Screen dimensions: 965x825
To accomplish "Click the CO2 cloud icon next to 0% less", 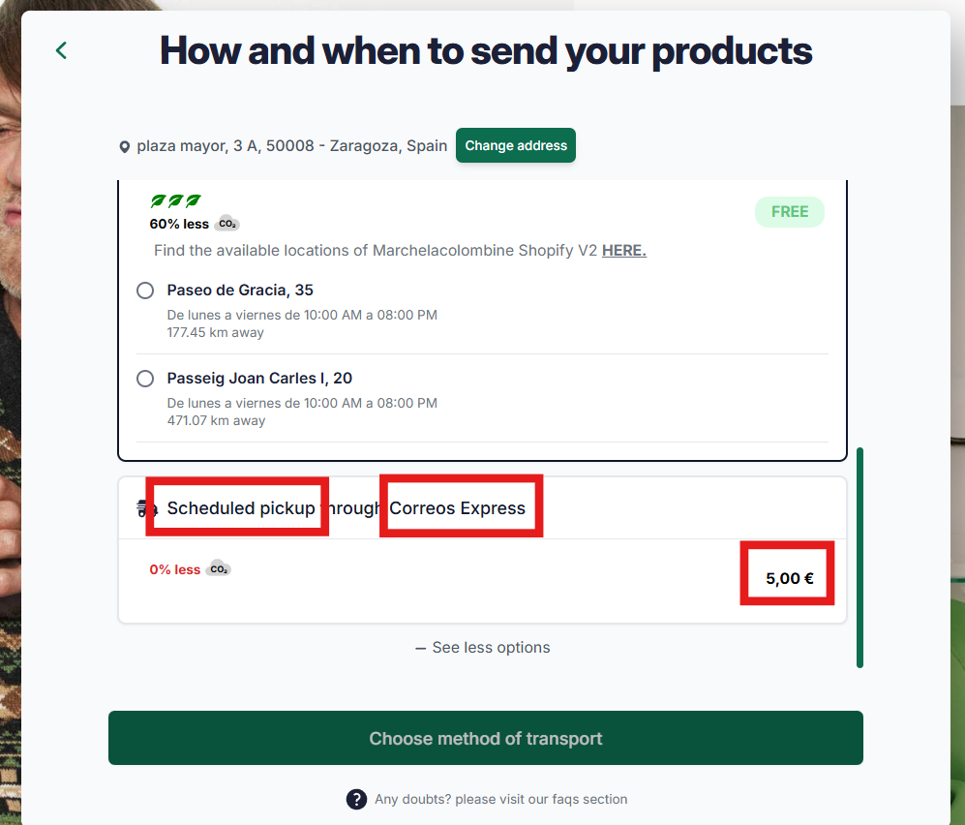I will pyautogui.click(x=219, y=568).
